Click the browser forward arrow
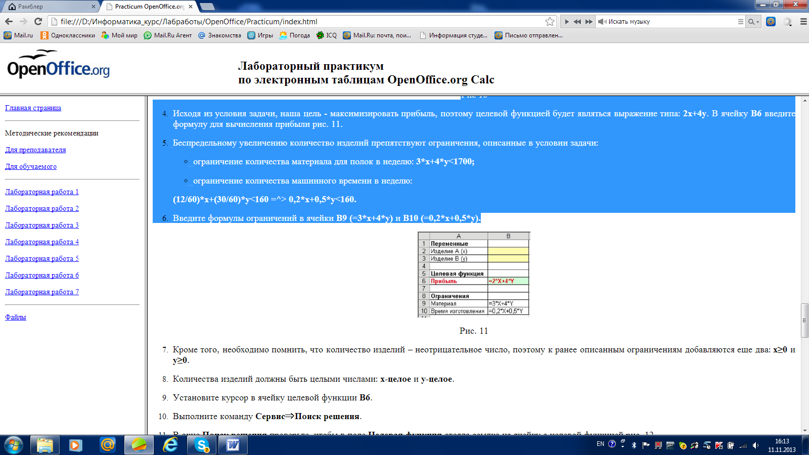The width and height of the screenshot is (809, 455). point(23,21)
